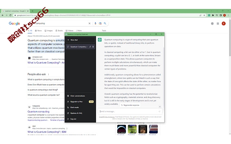Send message with paper plane icon
231x144 pixels.
point(160,111)
